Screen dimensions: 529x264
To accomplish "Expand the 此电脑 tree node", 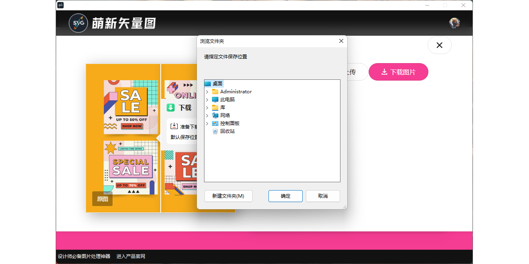I will 207,99.
